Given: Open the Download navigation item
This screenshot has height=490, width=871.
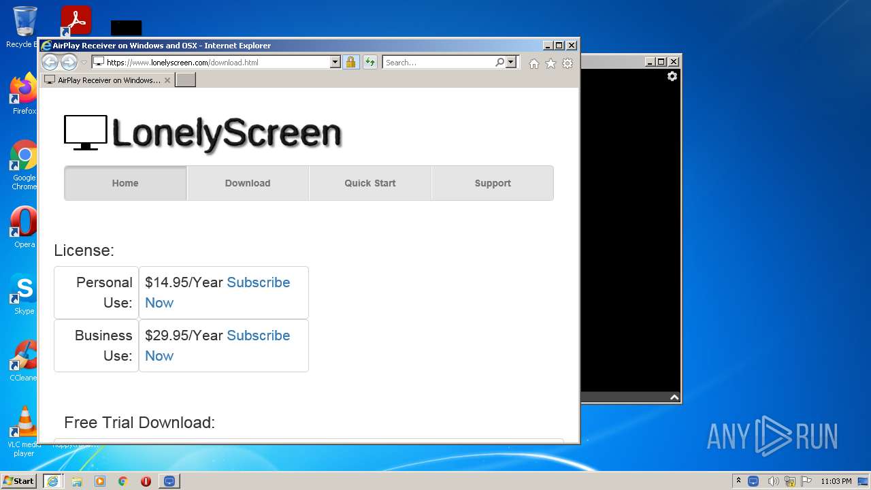Looking at the screenshot, I should tap(248, 183).
